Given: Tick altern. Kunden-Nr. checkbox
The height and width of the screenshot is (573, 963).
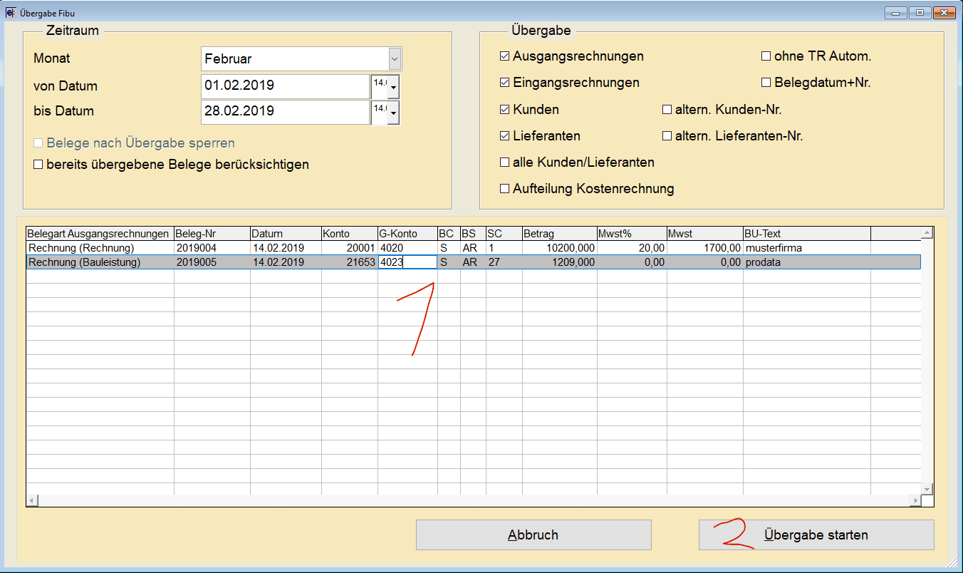Looking at the screenshot, I should tap(667, 110).
